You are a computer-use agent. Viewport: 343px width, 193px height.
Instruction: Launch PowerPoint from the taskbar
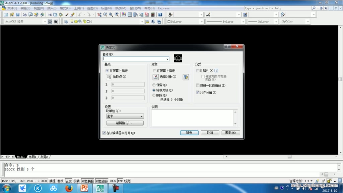pyautogui.click(x=84, y=188)
